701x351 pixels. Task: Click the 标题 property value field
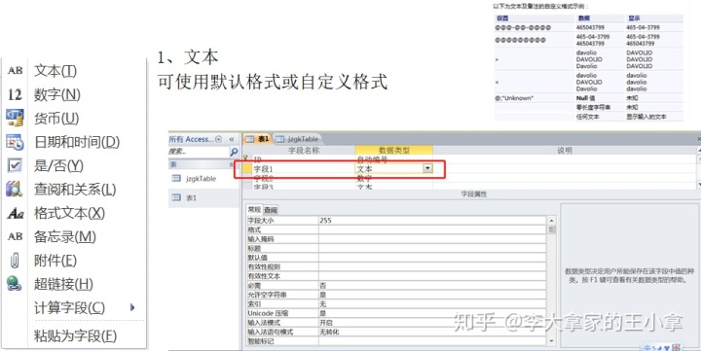(x=432, y=248)
